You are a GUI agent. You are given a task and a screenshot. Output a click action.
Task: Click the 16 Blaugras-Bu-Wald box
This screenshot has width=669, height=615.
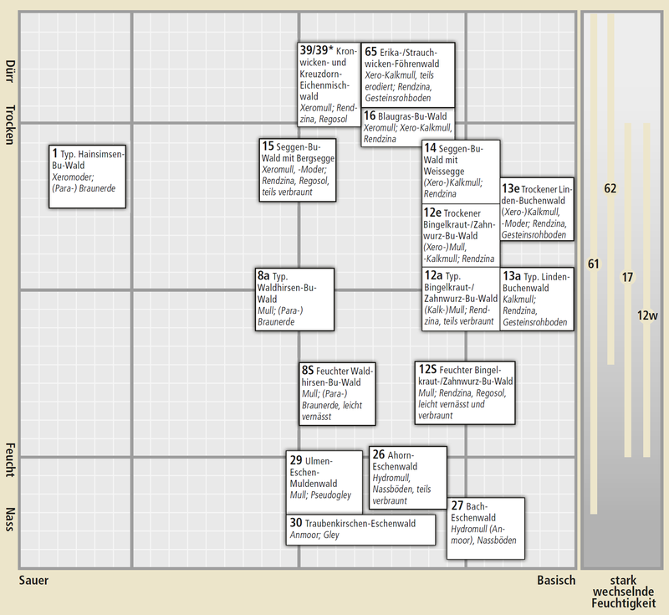(x=408, y=127)
